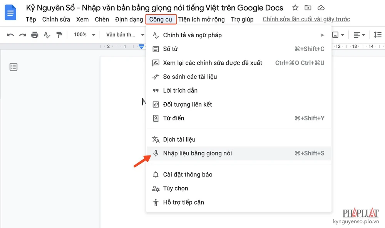Click the Redo icon
Viewport: 385px width, 228px height.
(22, 34)
